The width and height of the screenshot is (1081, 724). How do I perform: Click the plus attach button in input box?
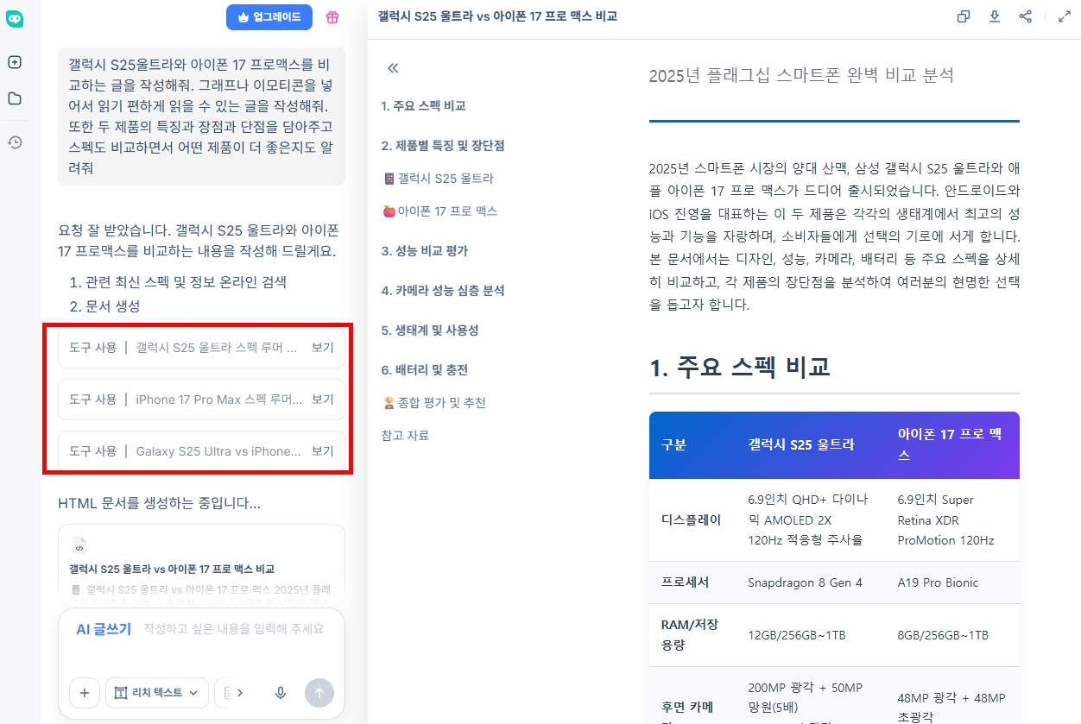tap(84, 692)
